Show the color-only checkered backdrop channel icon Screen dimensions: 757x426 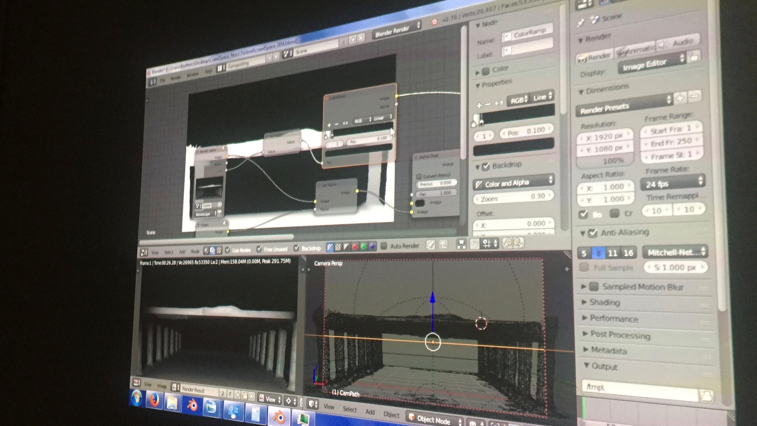(x=338, y=247)
